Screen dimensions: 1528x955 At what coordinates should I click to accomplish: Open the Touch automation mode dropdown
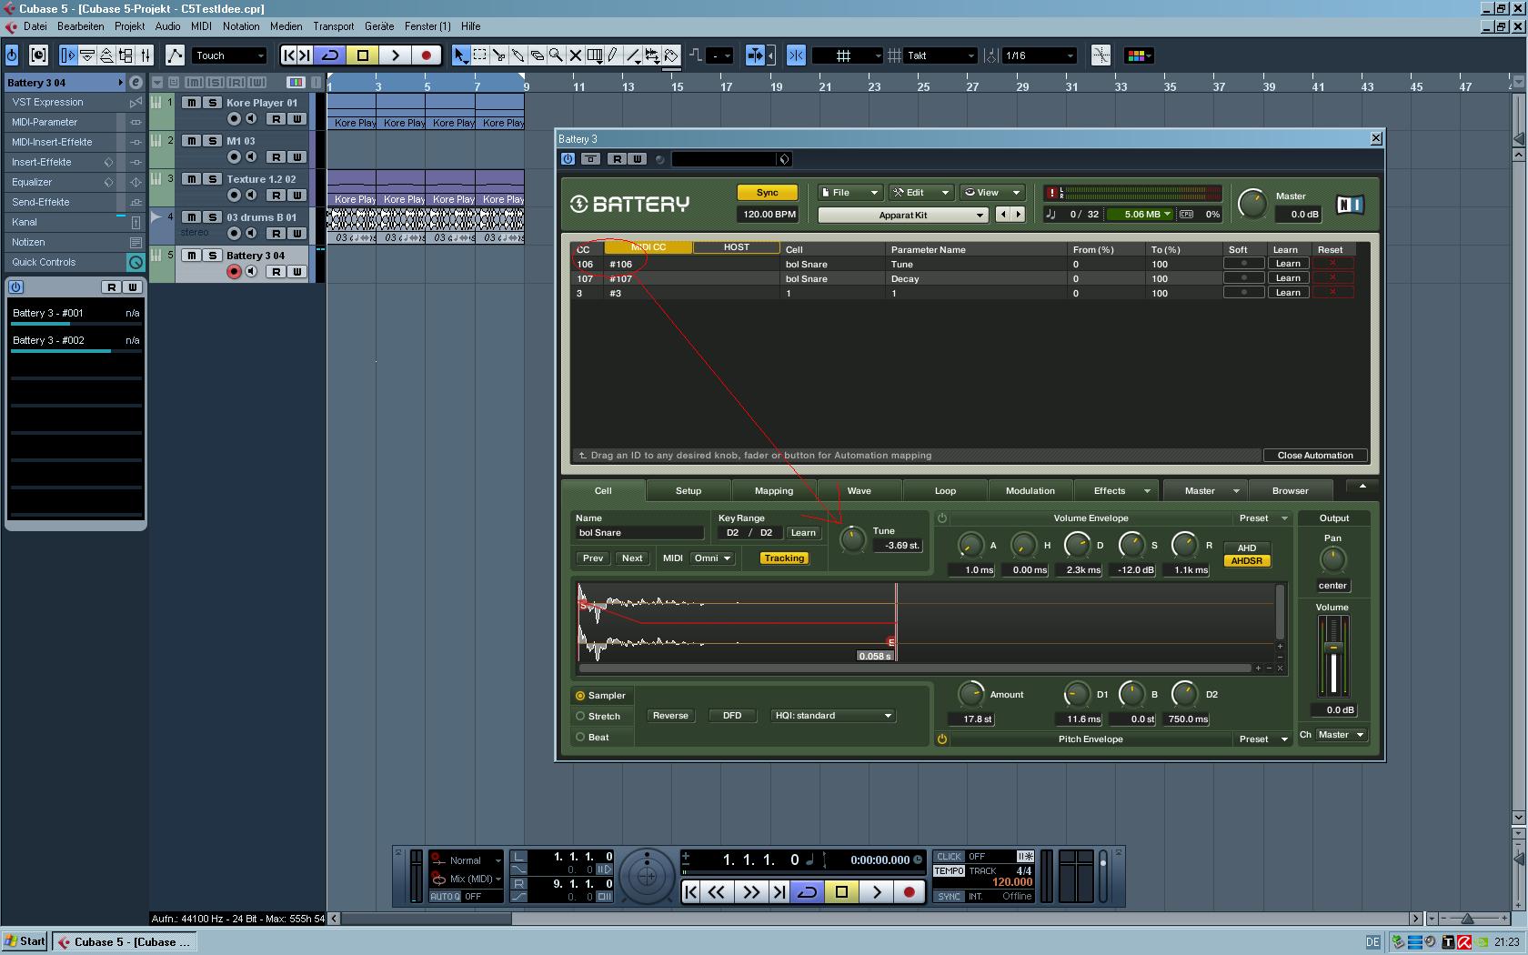pos(229,55)
